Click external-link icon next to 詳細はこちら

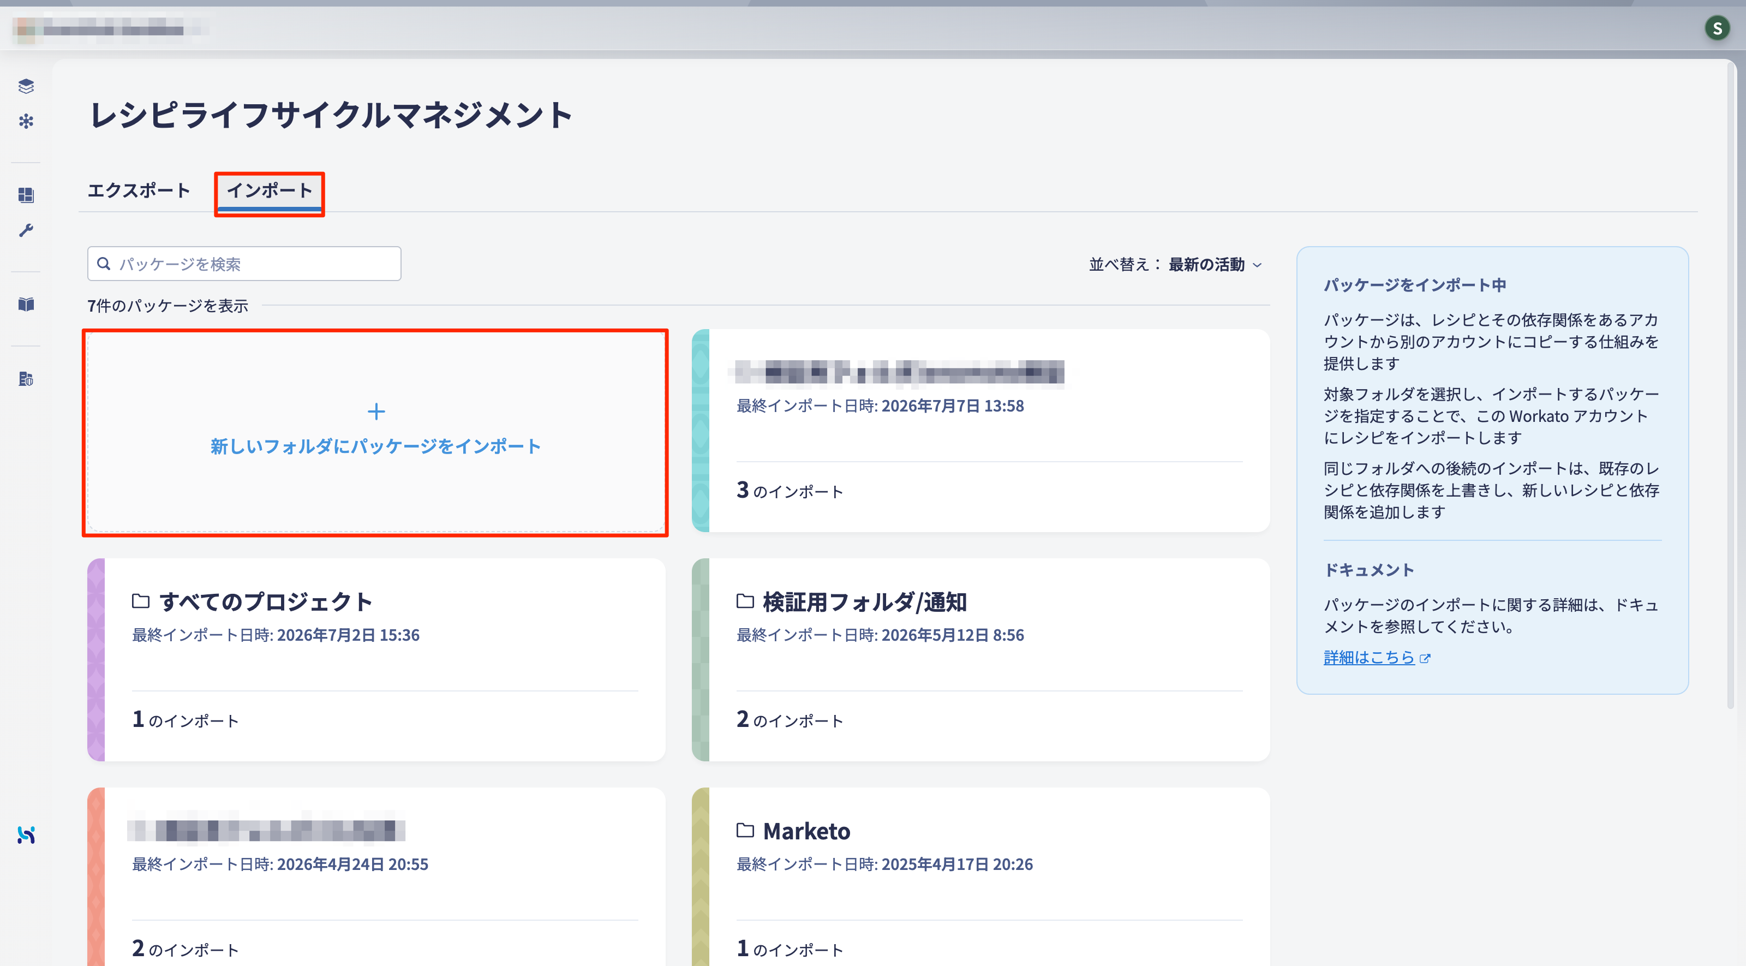1425,658
